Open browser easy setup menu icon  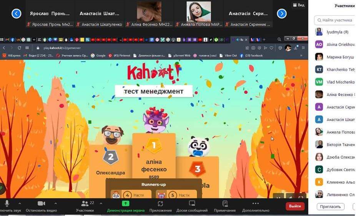click(303, 48)
